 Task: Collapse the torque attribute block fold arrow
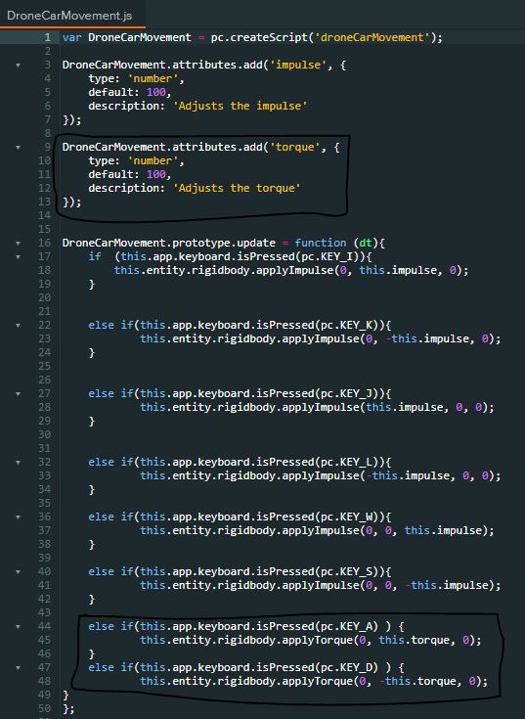[x=18, y=147]
